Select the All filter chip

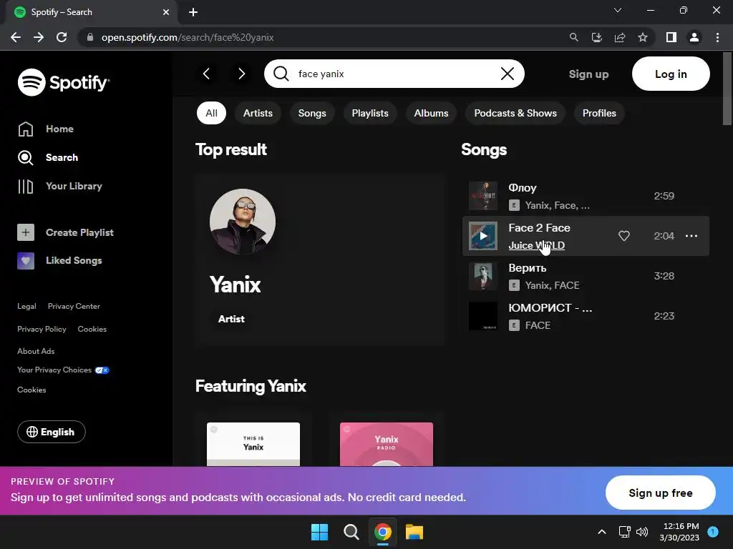click(x=211, y=113)
